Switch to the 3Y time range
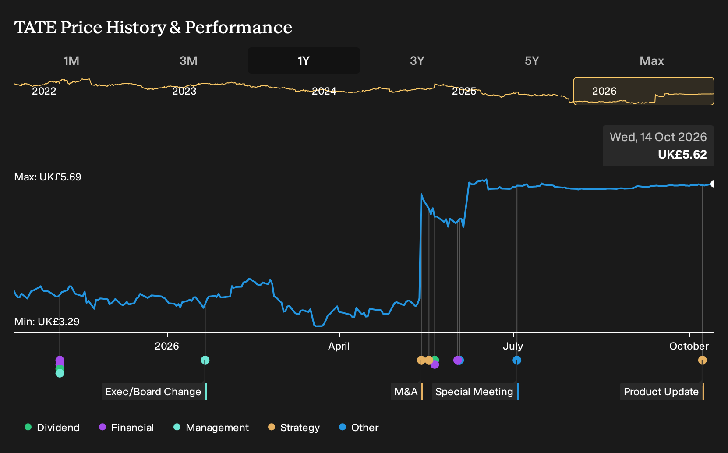Screen dimensions: 728x453 point(417,60)
